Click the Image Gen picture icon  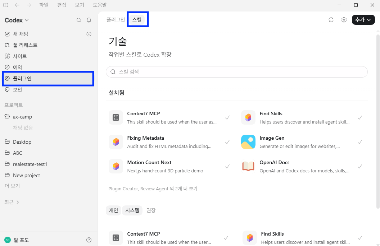click(248, 142)
